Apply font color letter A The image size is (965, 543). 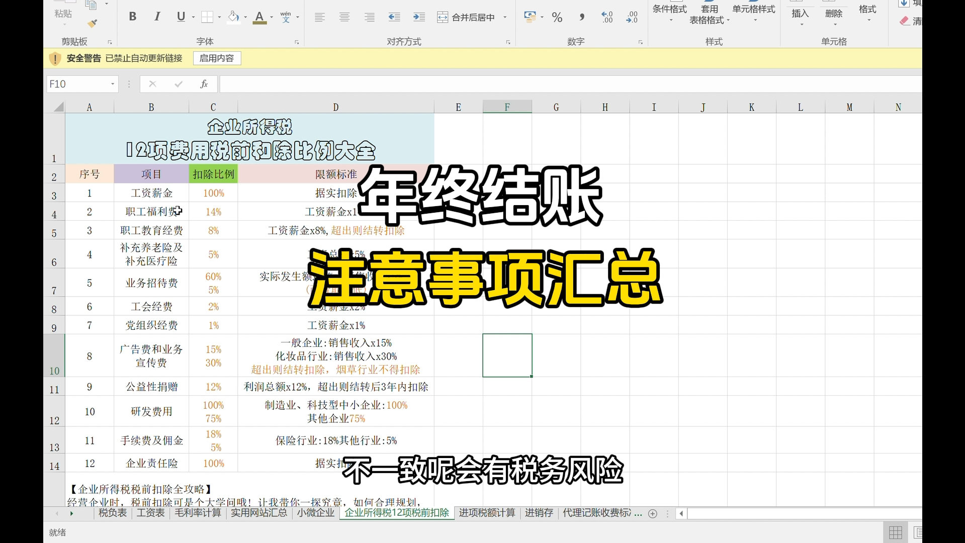pyautogui.click(x=259, y=17)
